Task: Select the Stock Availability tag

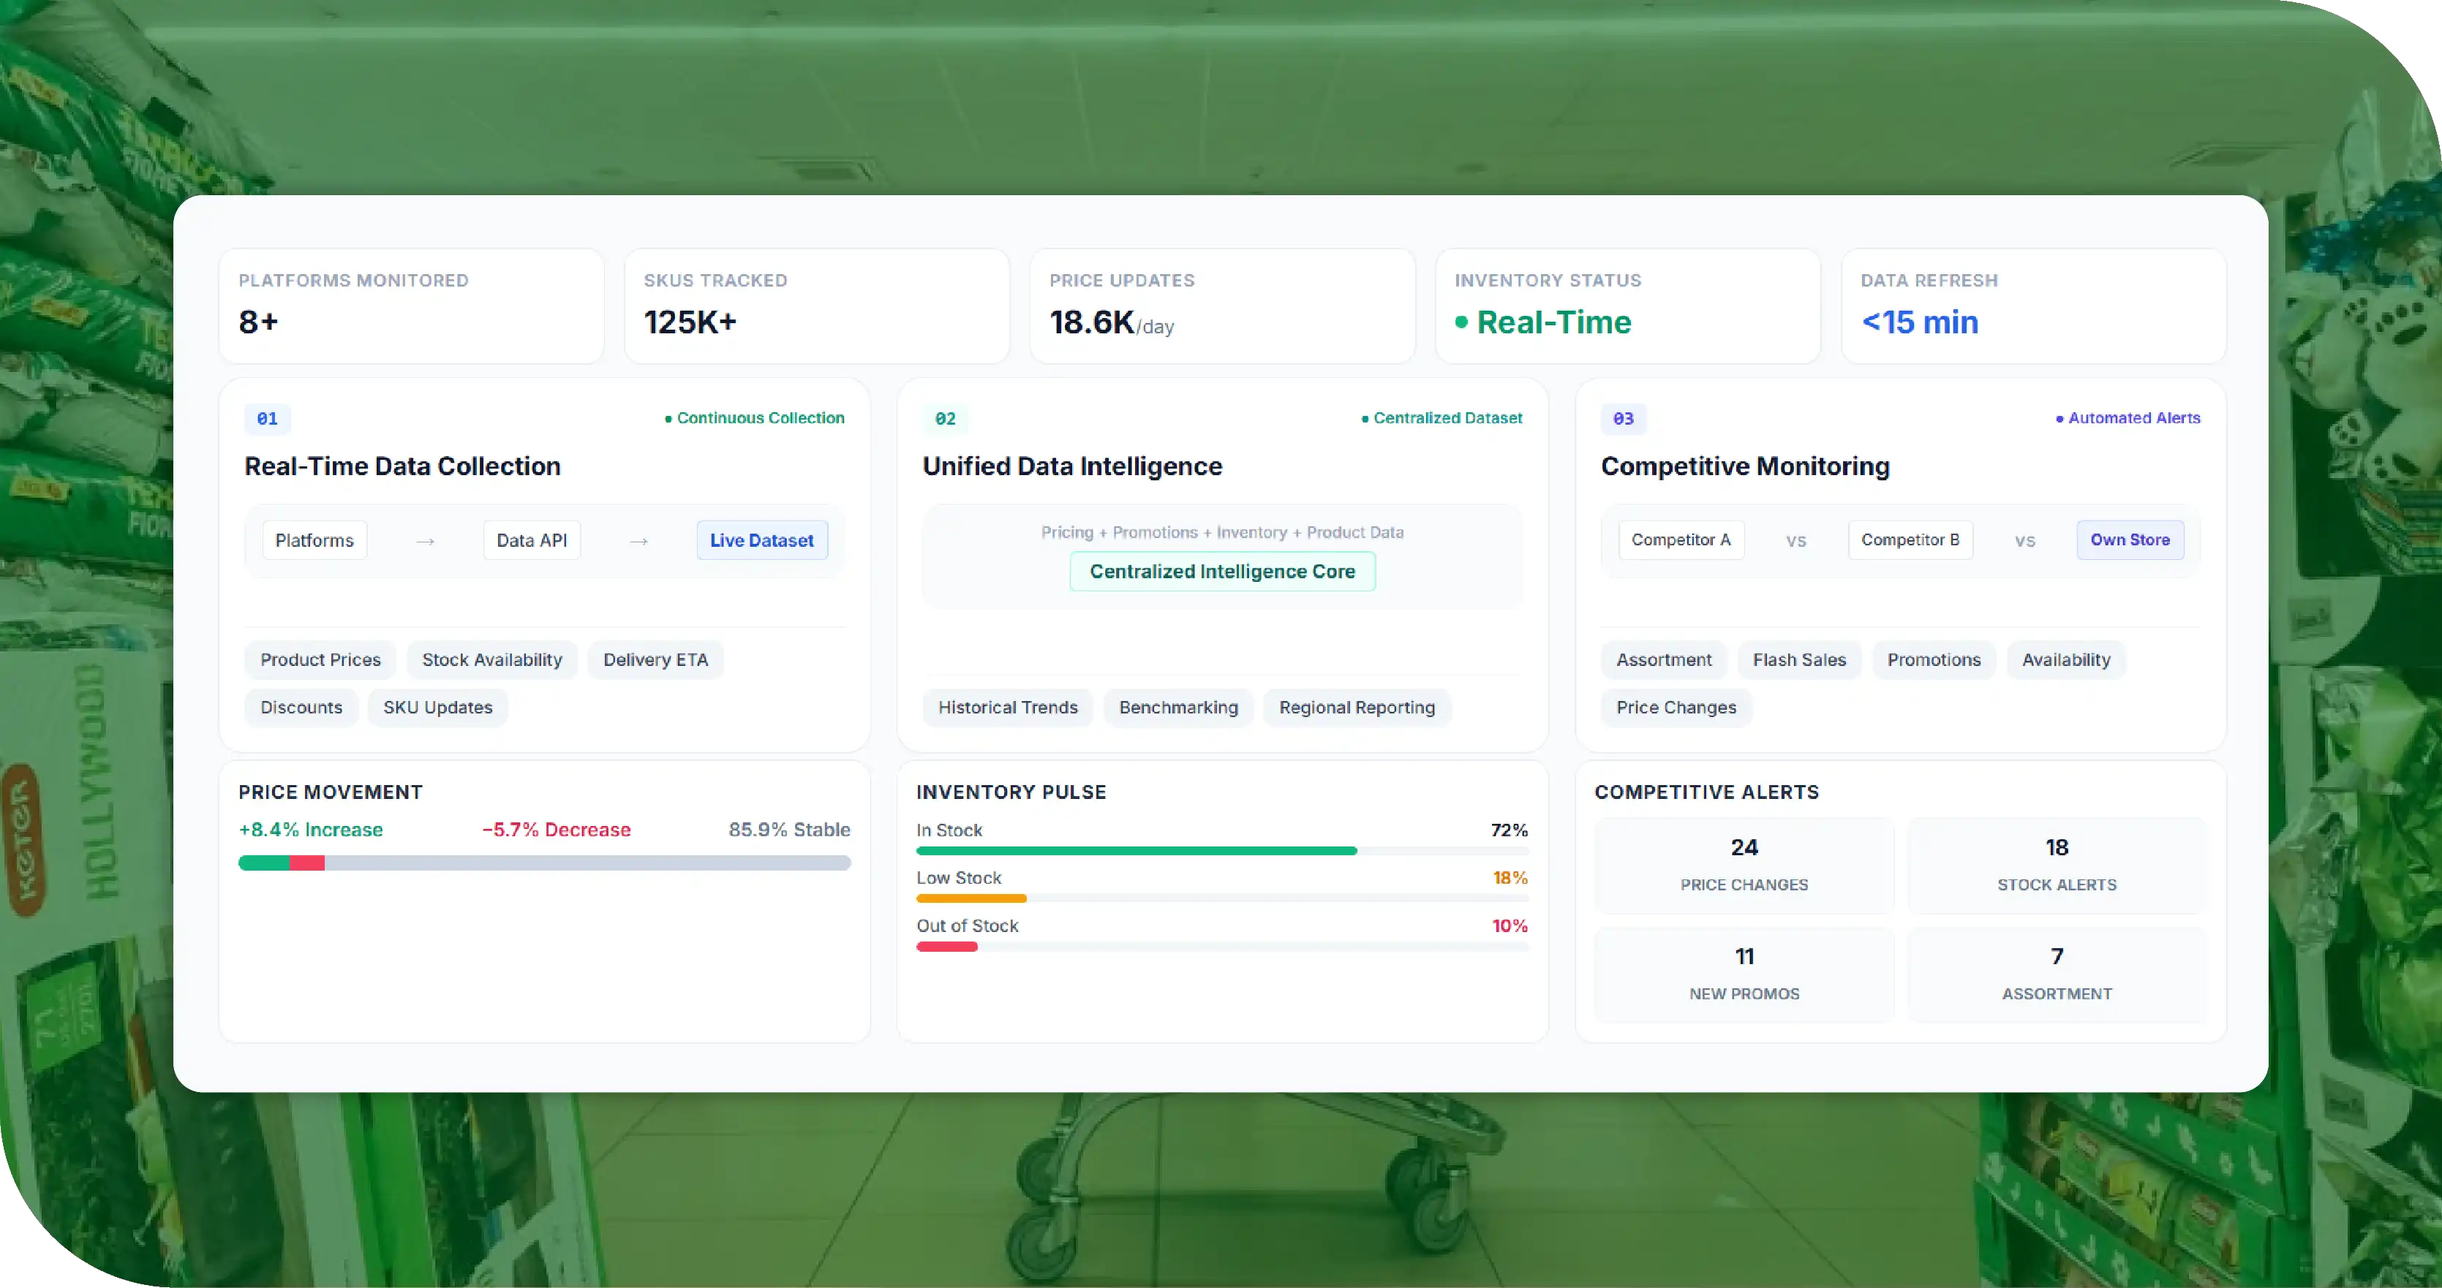Action: point(492,659)
